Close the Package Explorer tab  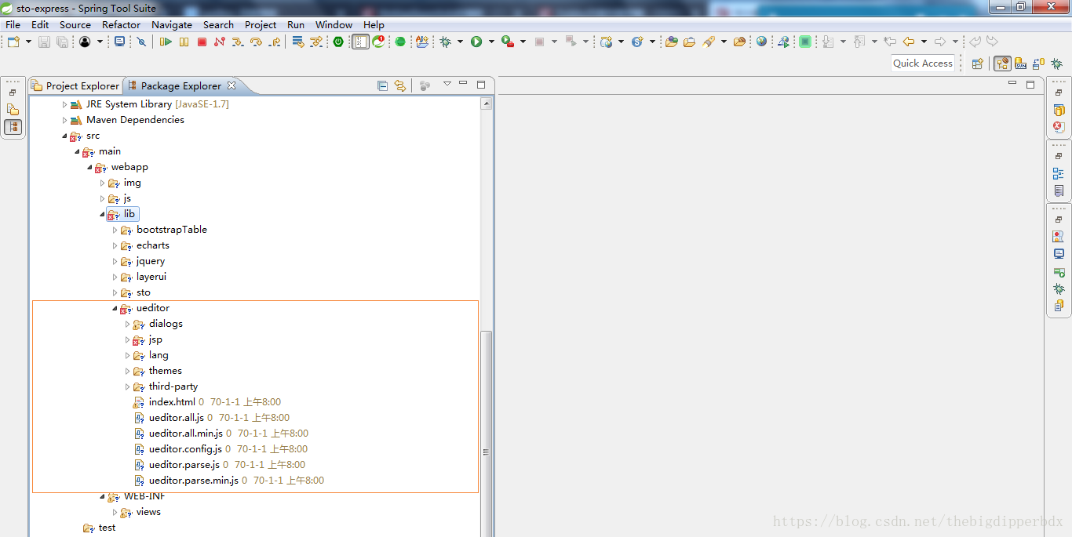(232, 85)
